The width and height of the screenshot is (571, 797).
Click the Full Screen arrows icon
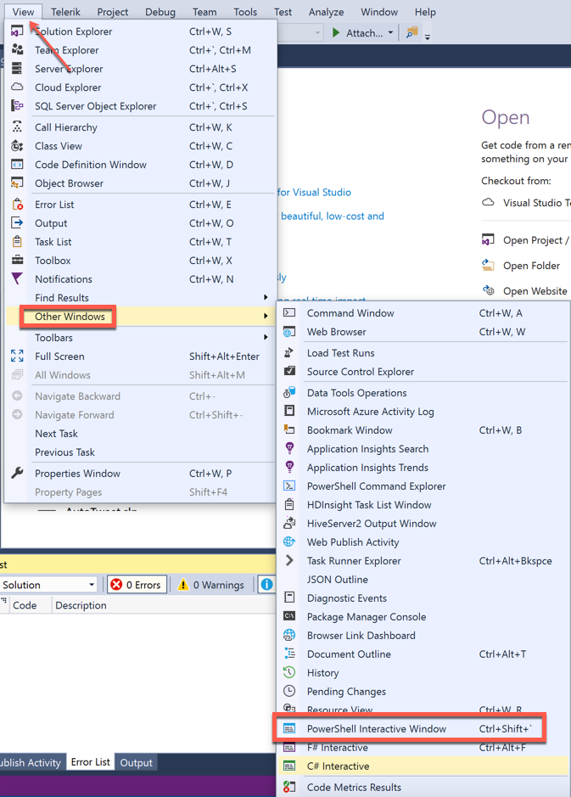[x=17, y=356]
